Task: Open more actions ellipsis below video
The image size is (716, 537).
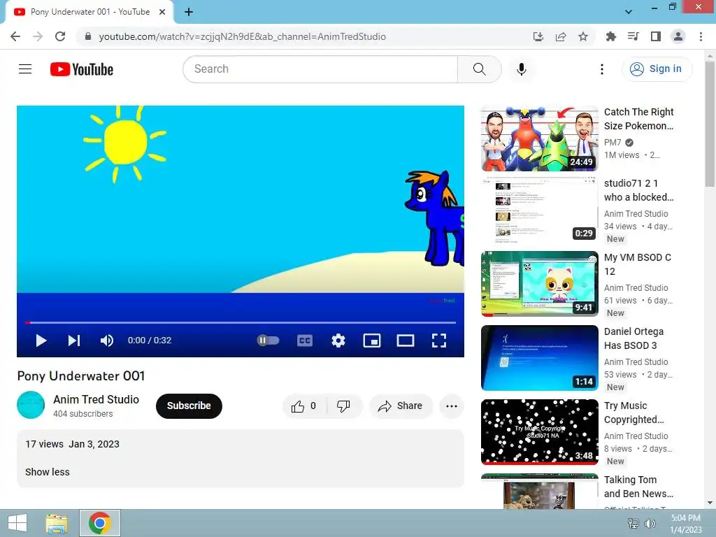Action: 452,406
